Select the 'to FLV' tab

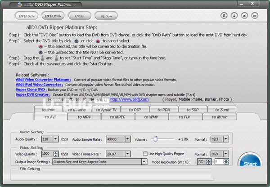click(x=185, y=117)
